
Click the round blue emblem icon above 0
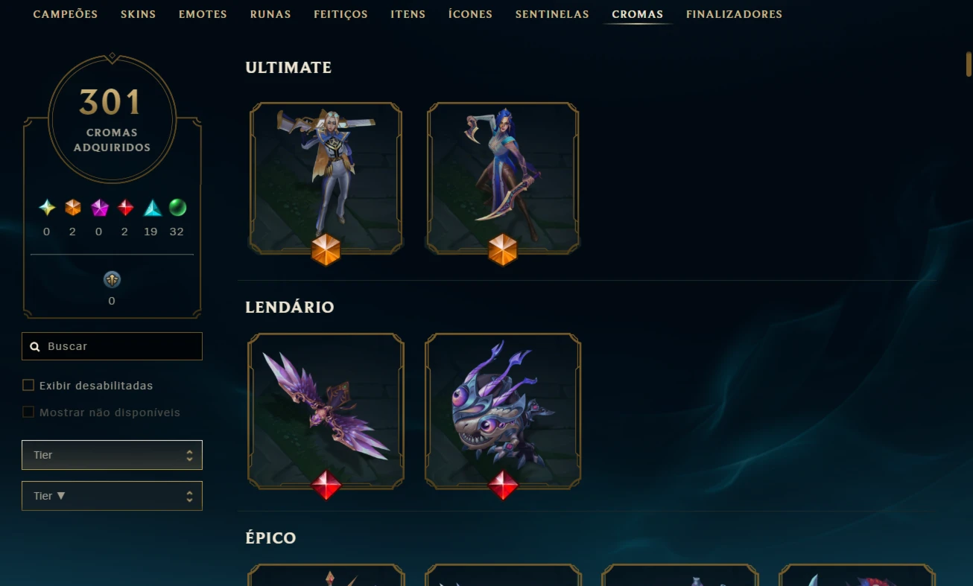(x=112, y=279)
